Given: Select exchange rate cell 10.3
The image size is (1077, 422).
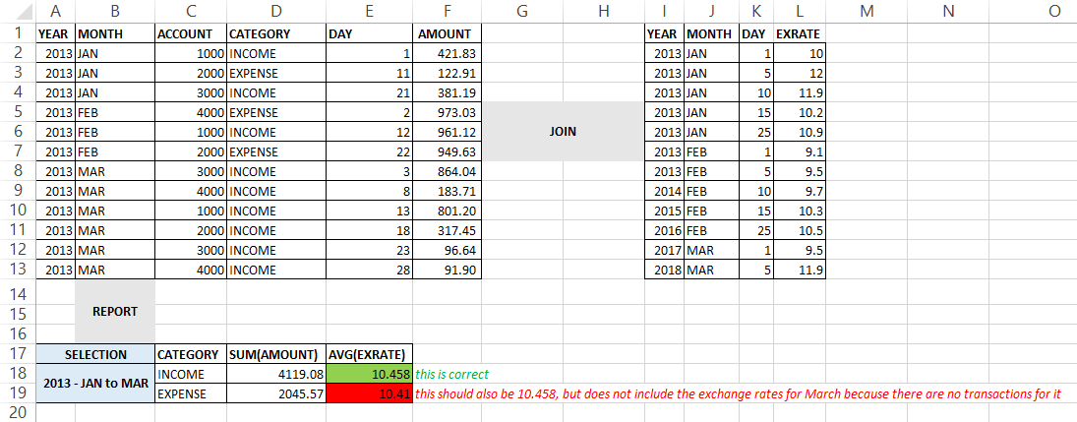Looking at the screenshot, I should coord(800,211).
